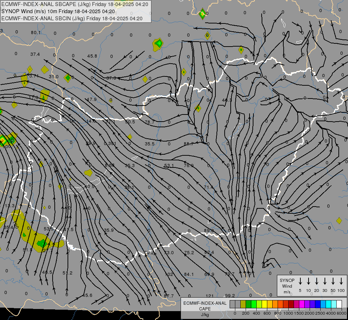Click the 102 value on the map

coord(169,274)
